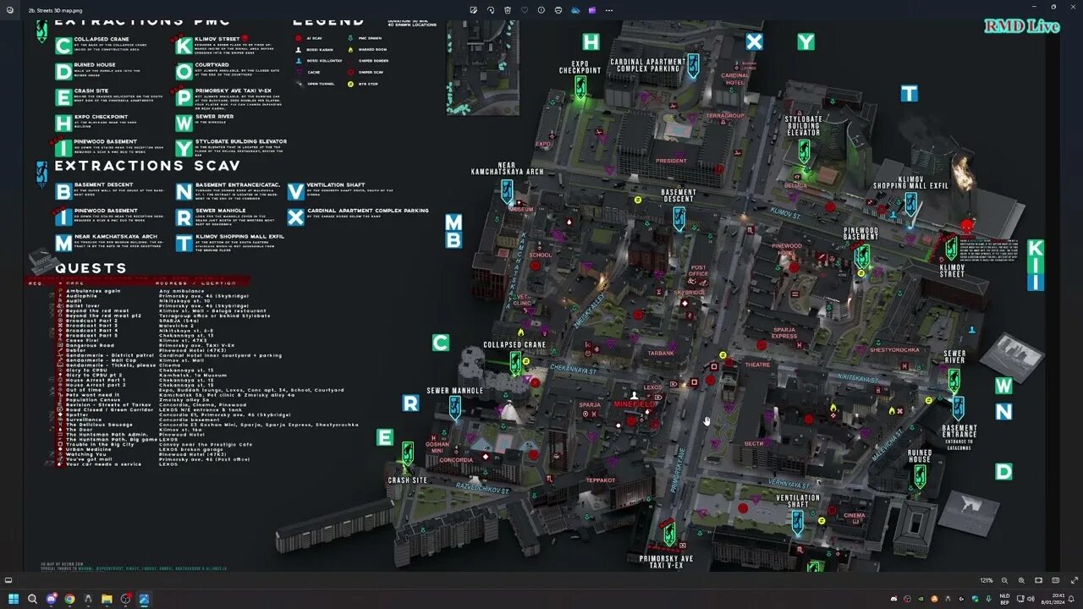The width and height of the screenshot is (1083, 609).
Task: Click the blue Basement Descent marker
Action: (x=679, y=218)
